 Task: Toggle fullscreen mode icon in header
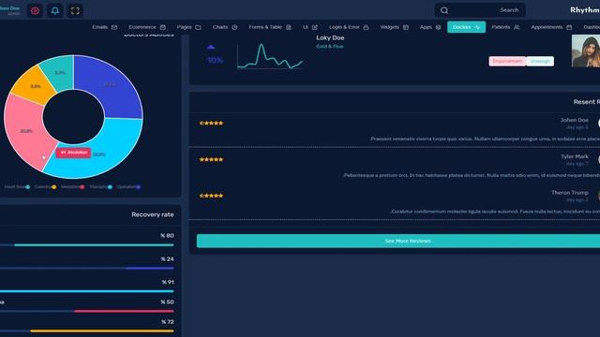pyautogui.click(x=75, y=10)
